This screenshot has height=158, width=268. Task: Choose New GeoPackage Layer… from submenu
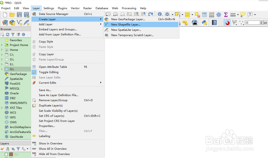[x=141, y=19]
